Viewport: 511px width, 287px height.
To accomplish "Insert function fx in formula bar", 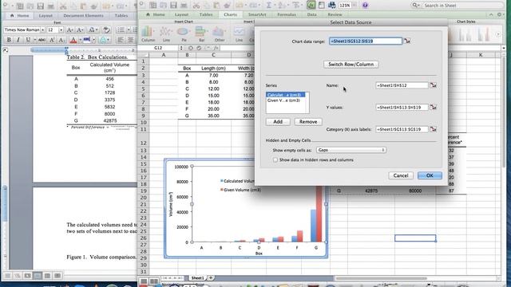I will pyautogui.click(x=216, y=48).
